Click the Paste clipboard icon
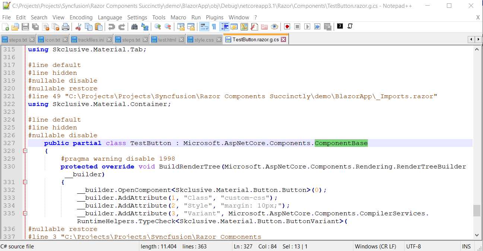 (x=98, y=26)
